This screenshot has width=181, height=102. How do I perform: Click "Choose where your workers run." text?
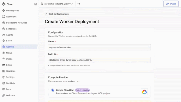point(64,81)
